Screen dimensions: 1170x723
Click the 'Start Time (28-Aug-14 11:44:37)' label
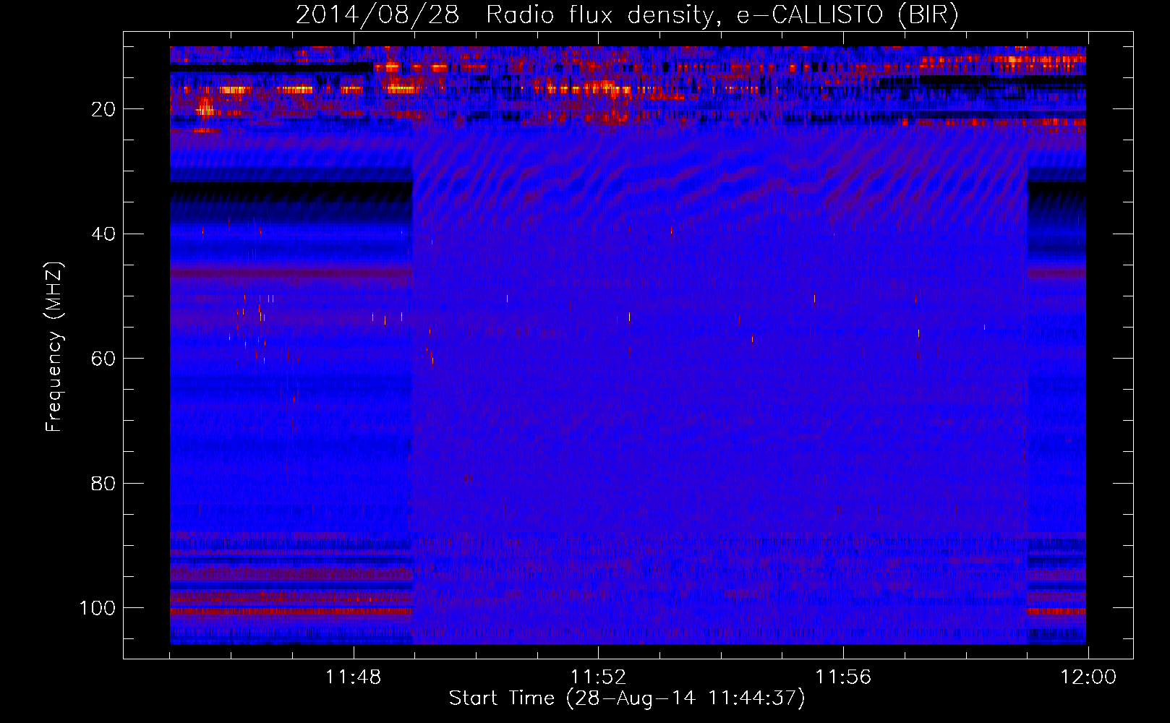tap(627, 698)
